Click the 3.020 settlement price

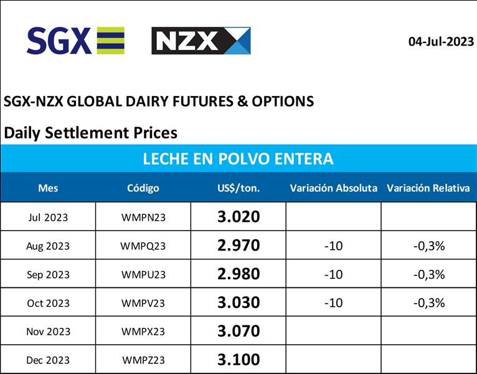tap(238, 217)
